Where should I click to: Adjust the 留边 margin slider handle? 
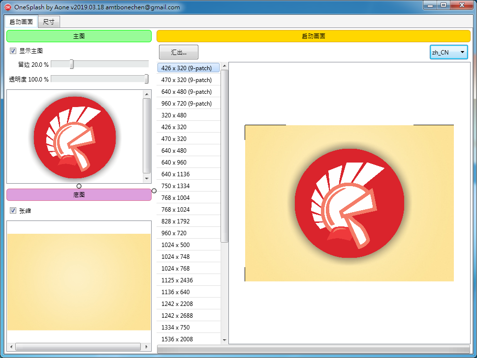click(71, 64)
